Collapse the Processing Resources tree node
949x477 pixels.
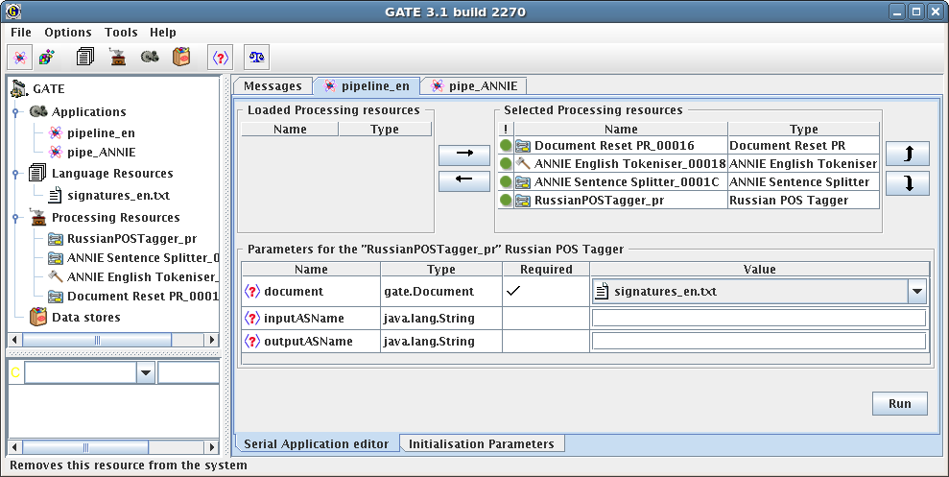(x=16, y=218)
